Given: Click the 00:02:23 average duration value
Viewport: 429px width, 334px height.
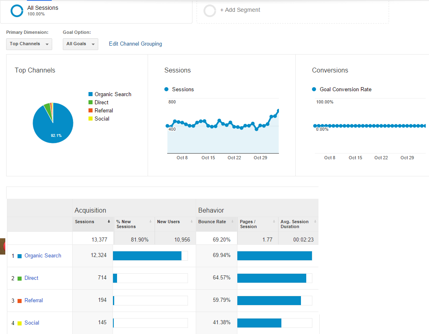Looking at the screenshot, I should 303,240.
